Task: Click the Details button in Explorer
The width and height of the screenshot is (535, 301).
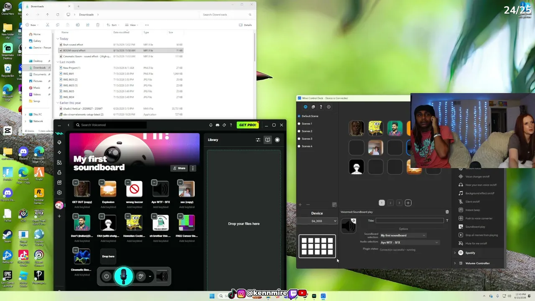Action: click(245, 25)
